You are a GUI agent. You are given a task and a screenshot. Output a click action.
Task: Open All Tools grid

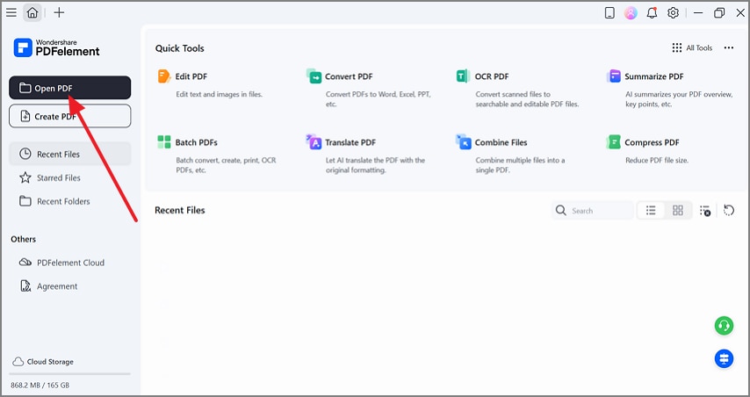692,47
